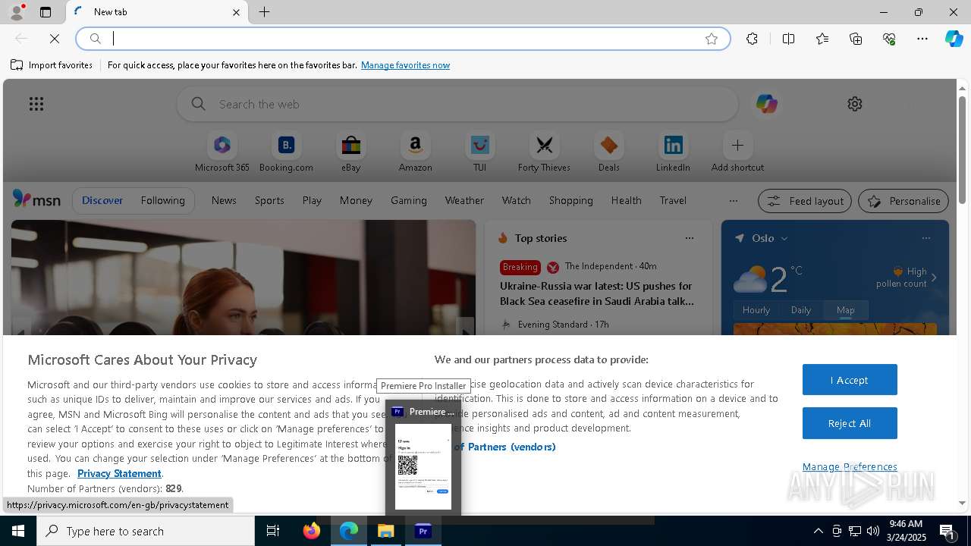The height and width of the screenshot is (546, 971).
Task: Select the Following tab
Action: [x=162, y=200]
